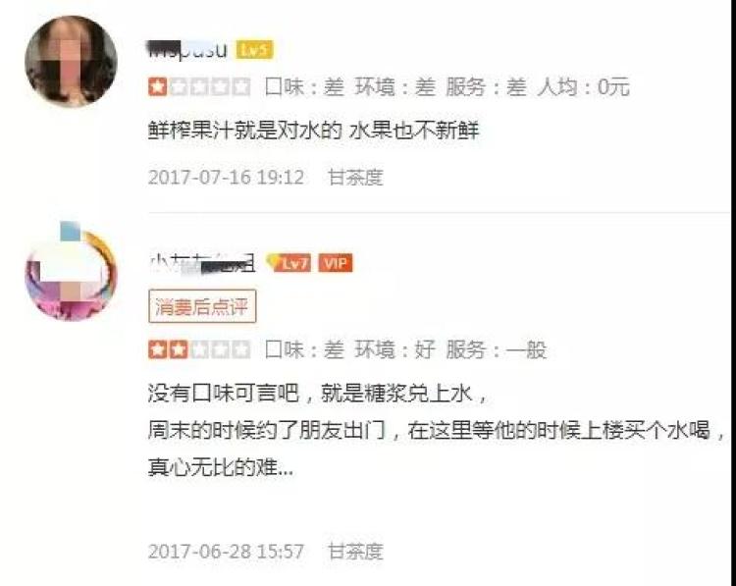Click the yellow Lv5 level badge
This screenshot has width=736, height=586.
point(254,50)
